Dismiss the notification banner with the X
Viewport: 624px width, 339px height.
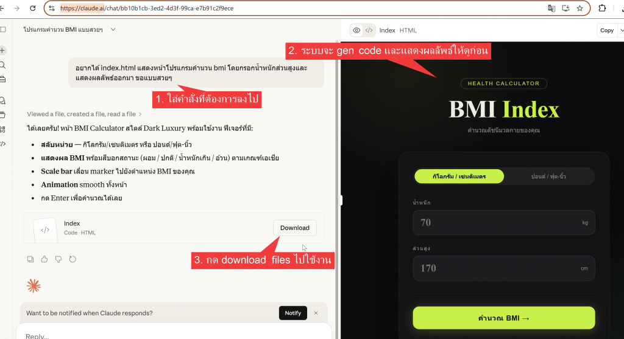tap(316, 313)
